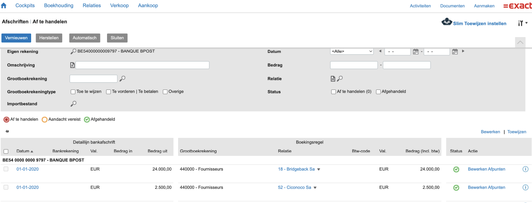Expand the relatie dropdown for Ciconoco Sa
The width and height of the screenshot is (532, 203).
pyautogui.click(x=315, y=187)
